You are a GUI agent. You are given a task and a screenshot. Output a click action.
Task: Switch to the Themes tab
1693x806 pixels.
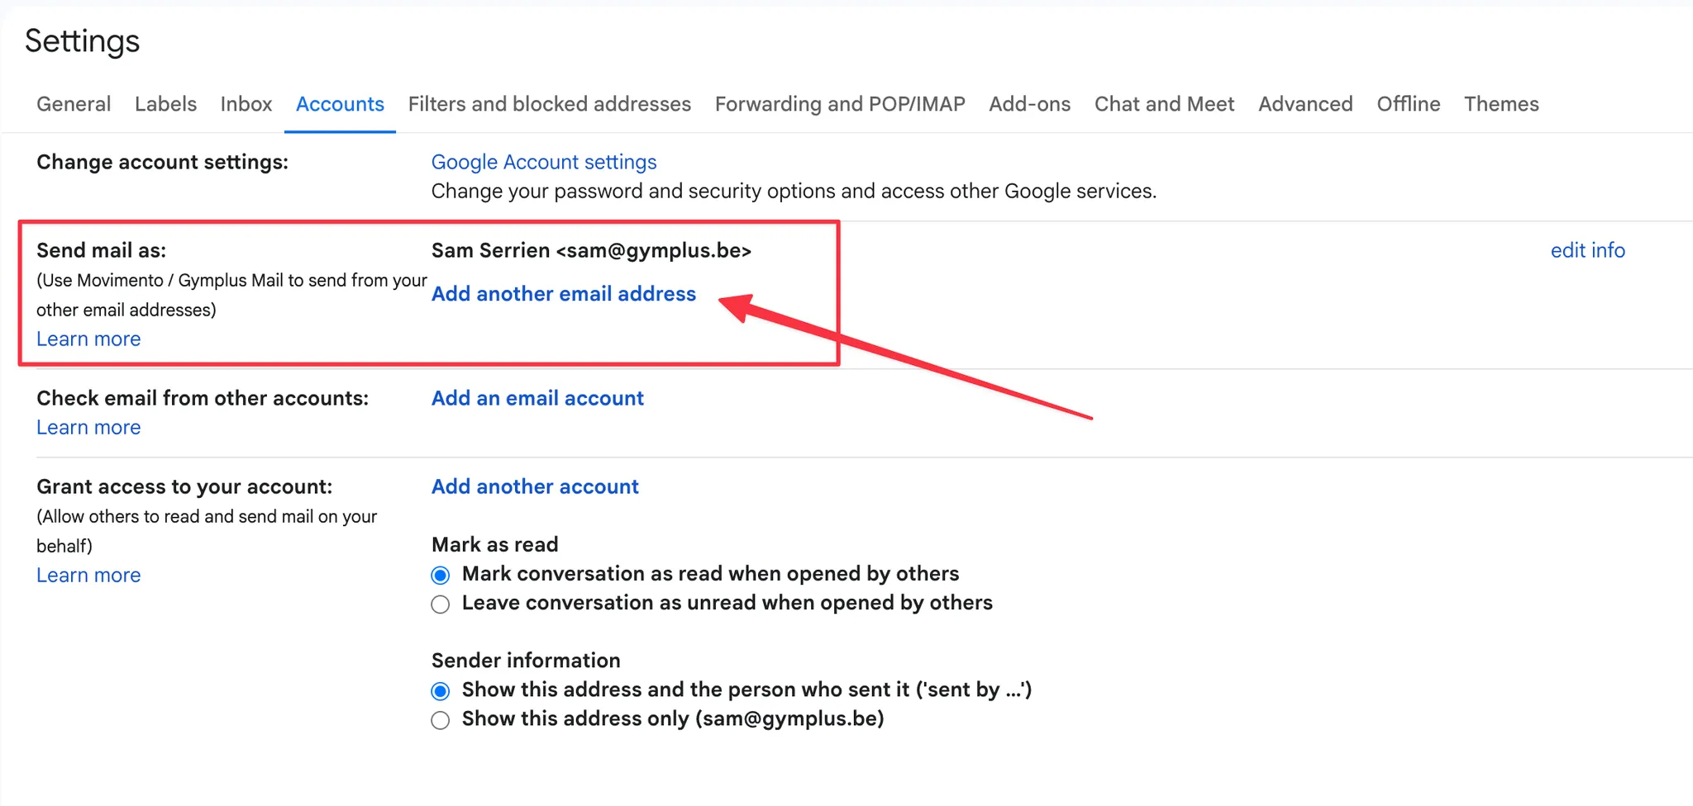tap(1501, 104)
